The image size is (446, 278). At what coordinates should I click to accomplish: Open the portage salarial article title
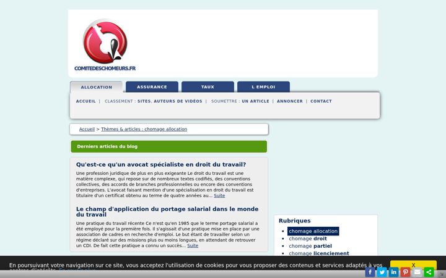(x=167, y=212)
